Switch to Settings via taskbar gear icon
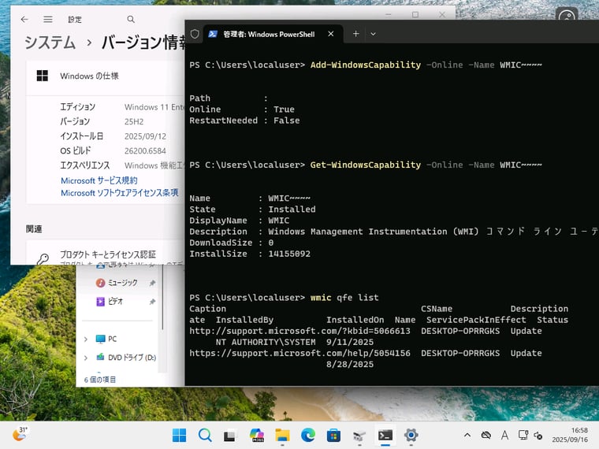 point(411,436)
